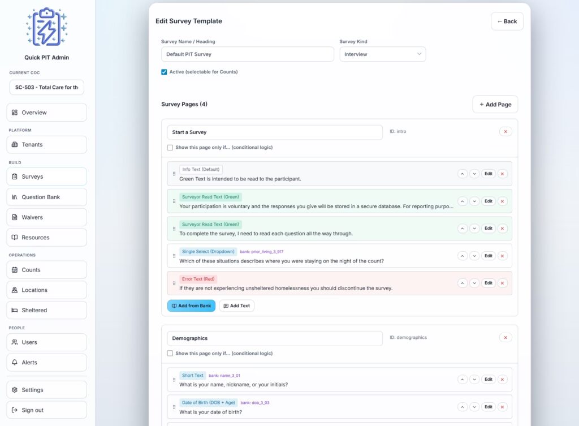Delete the Info Text (Default) item
Screen dimensions: 579x426
tap(502, 174)
